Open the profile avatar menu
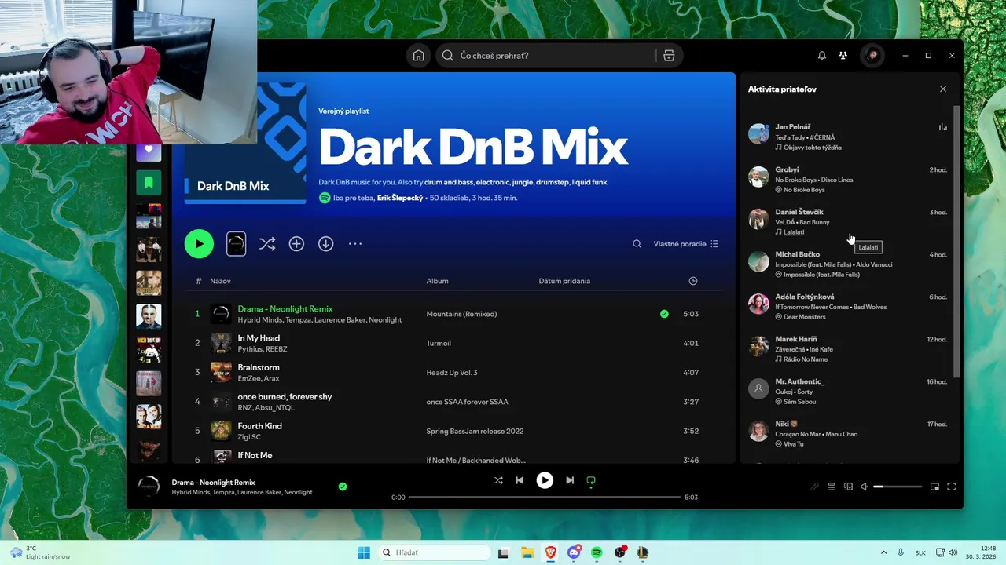Viewport: 1006px width, 565px height. (872, 56)
